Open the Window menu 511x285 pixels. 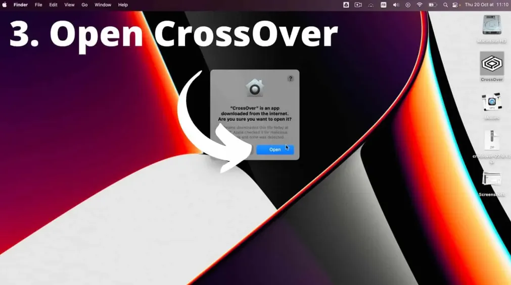[x=103, y=5]
